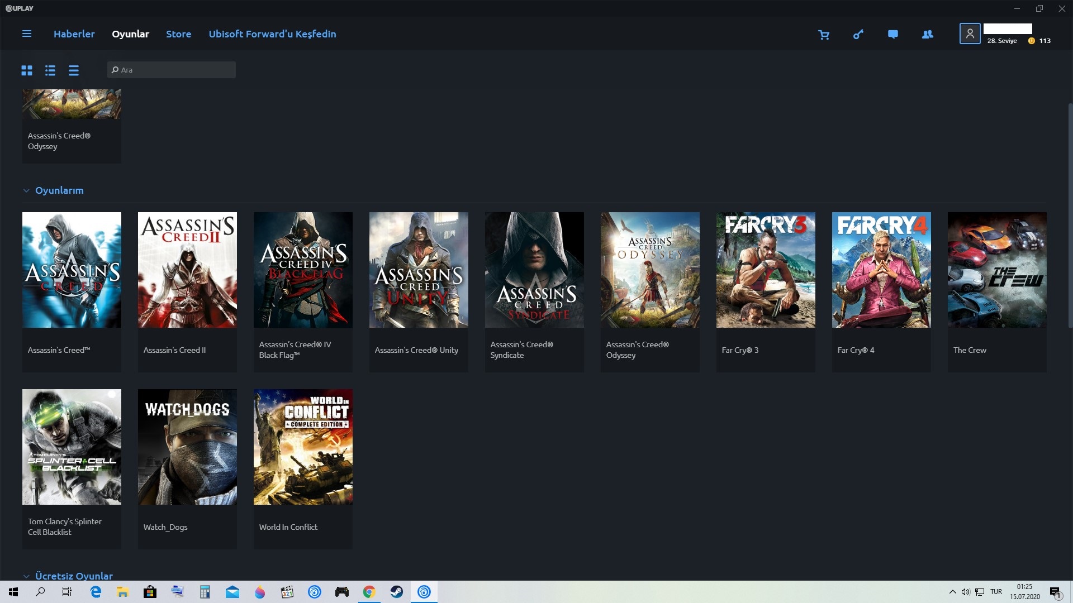Open the notification center icon
1073x603 pixels.
[x=1055, y=592]
